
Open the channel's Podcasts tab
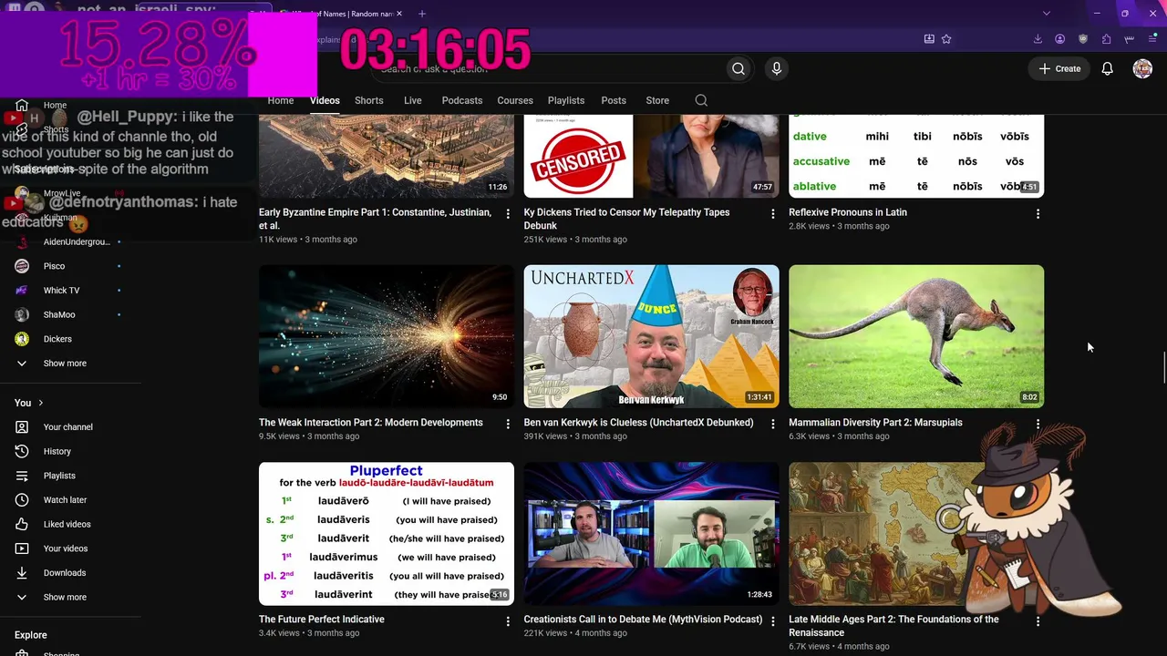pyautogui.click(x=462, y=100)
